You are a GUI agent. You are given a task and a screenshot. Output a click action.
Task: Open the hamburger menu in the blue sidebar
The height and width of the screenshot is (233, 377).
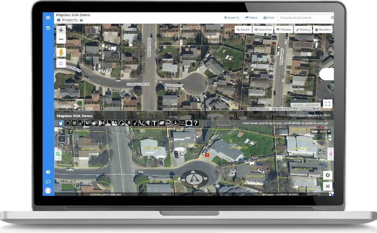coord(48,18)
